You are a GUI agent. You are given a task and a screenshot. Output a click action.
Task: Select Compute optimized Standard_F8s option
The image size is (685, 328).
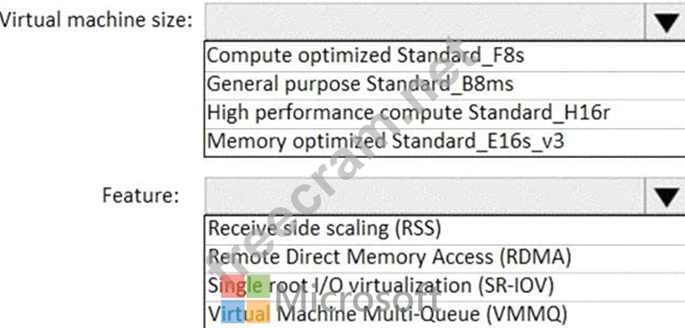click(445, 56)
